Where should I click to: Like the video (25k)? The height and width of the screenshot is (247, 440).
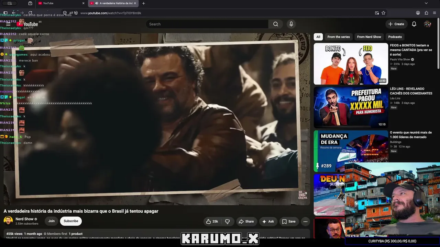(x=212, y=222)
